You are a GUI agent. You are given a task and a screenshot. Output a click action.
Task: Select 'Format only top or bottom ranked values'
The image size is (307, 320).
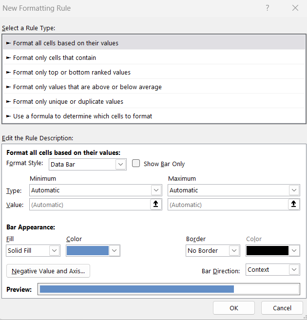coord(154,72)
